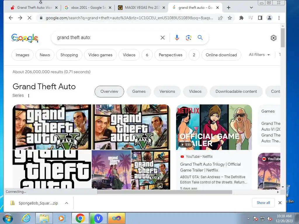The image size is (299, 224).
Task: Submit search with magnifier icon
Action: (x=200, y=38)
